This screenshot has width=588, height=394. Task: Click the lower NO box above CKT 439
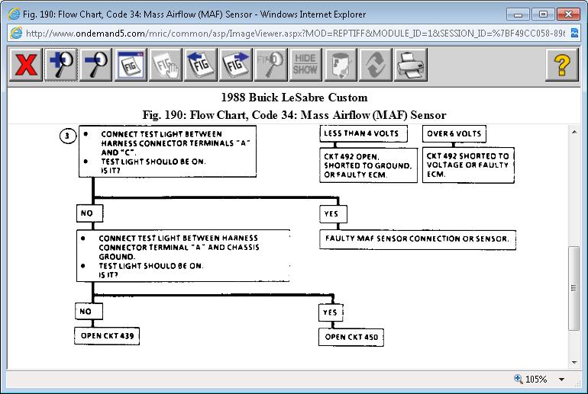point(89,311)
